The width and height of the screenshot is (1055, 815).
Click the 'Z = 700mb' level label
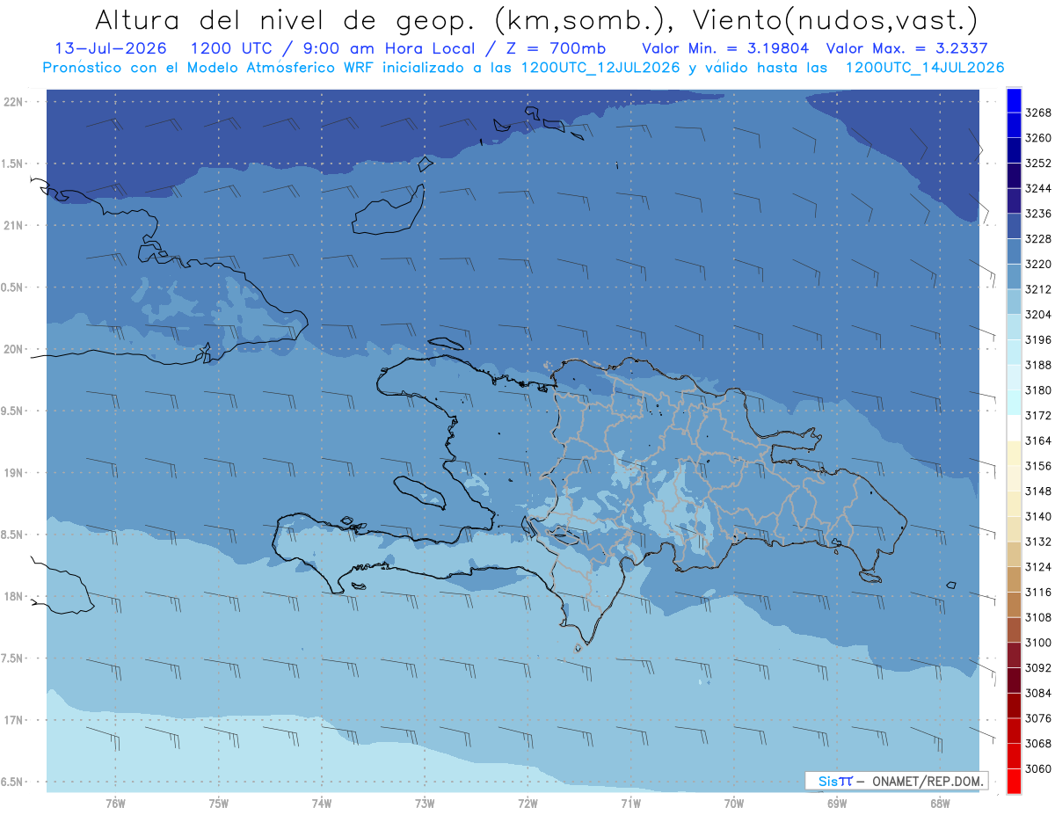click(558, 48)
